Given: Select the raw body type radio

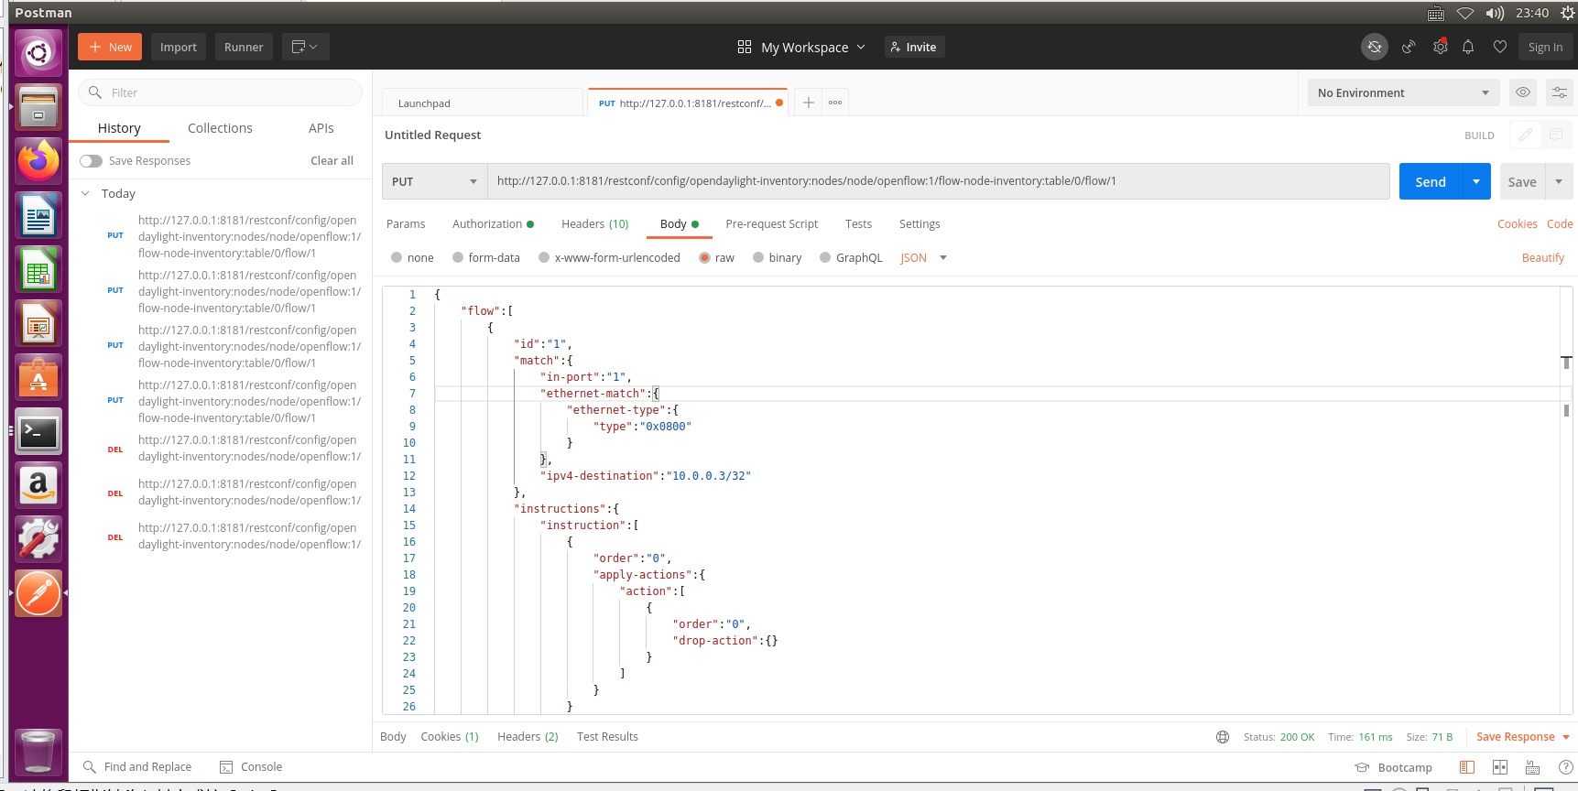Looking at the screenshot, I should 704,258.
